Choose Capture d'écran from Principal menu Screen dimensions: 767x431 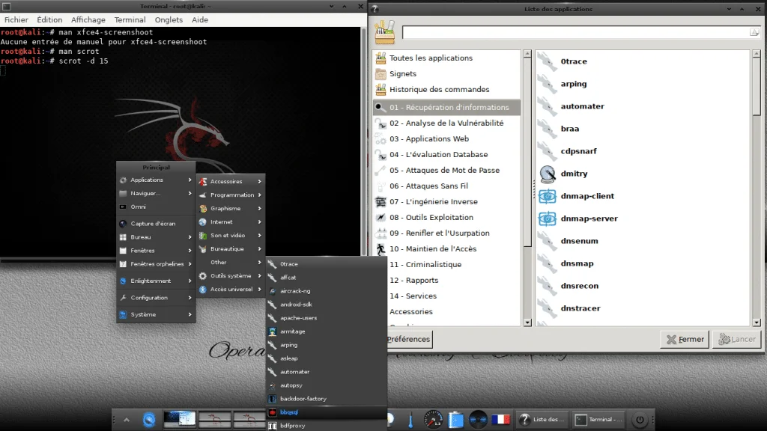click(x=156, y=224)
